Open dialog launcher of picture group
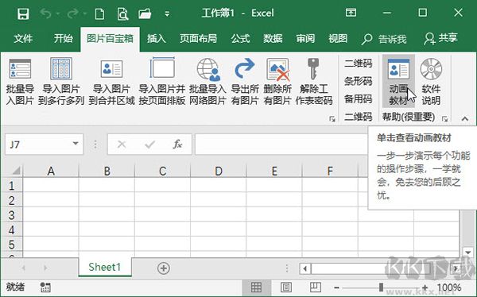Image resolution: width=477 pixels, height=297 pixels. coord(332,119)
